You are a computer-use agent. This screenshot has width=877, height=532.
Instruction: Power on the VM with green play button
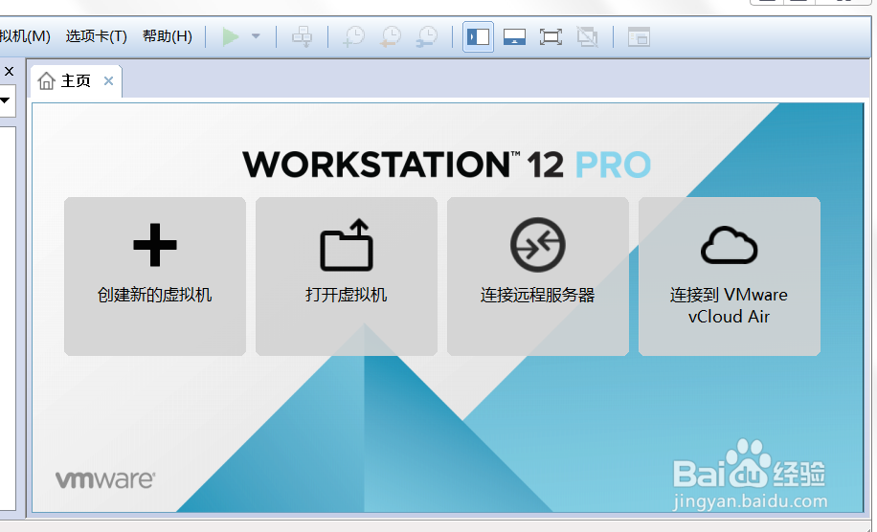[231, 37]
